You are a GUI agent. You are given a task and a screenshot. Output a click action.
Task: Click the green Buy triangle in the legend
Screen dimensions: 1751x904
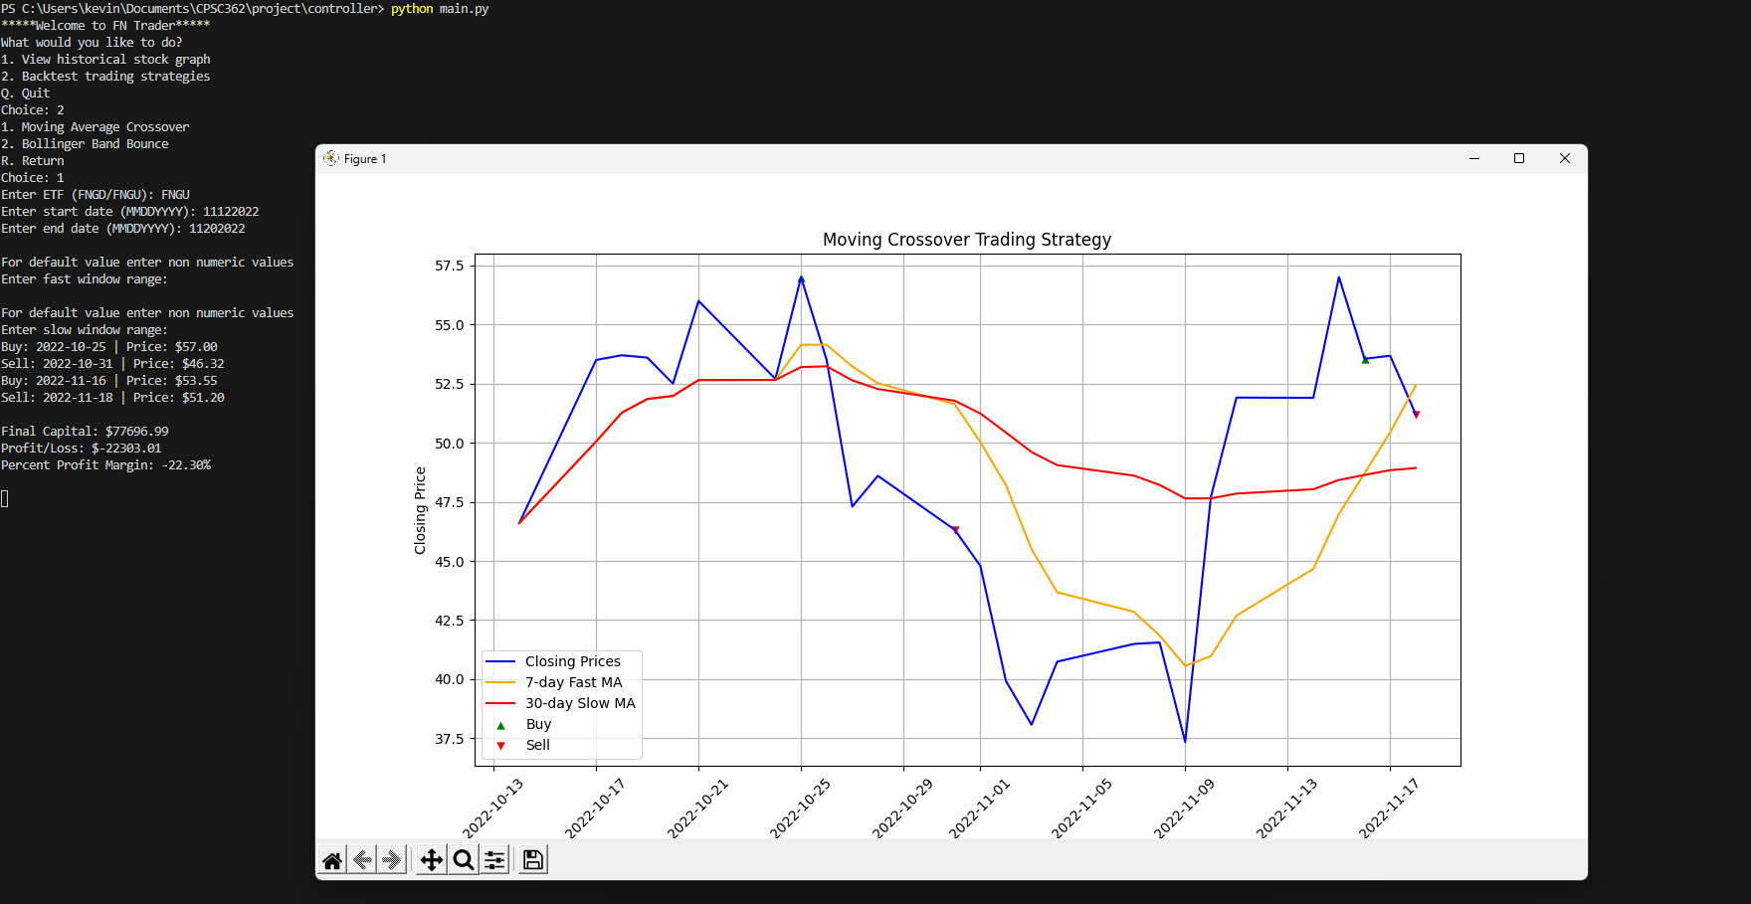500,725
